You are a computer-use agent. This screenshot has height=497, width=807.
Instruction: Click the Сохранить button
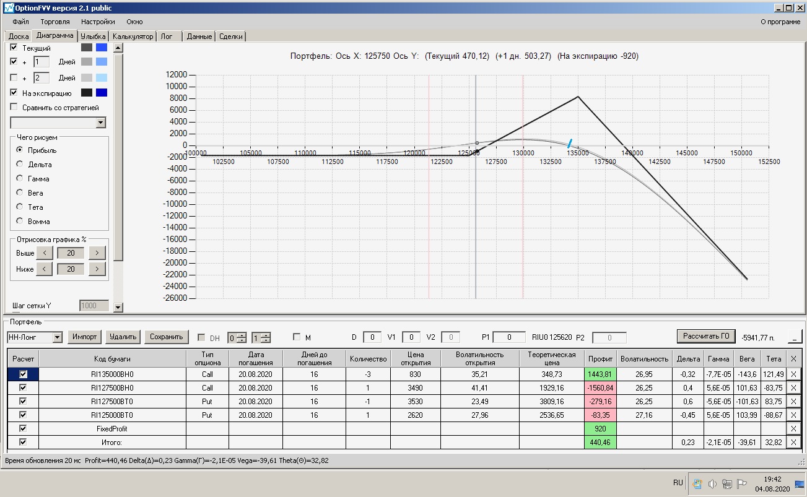[x=166, y=337]
